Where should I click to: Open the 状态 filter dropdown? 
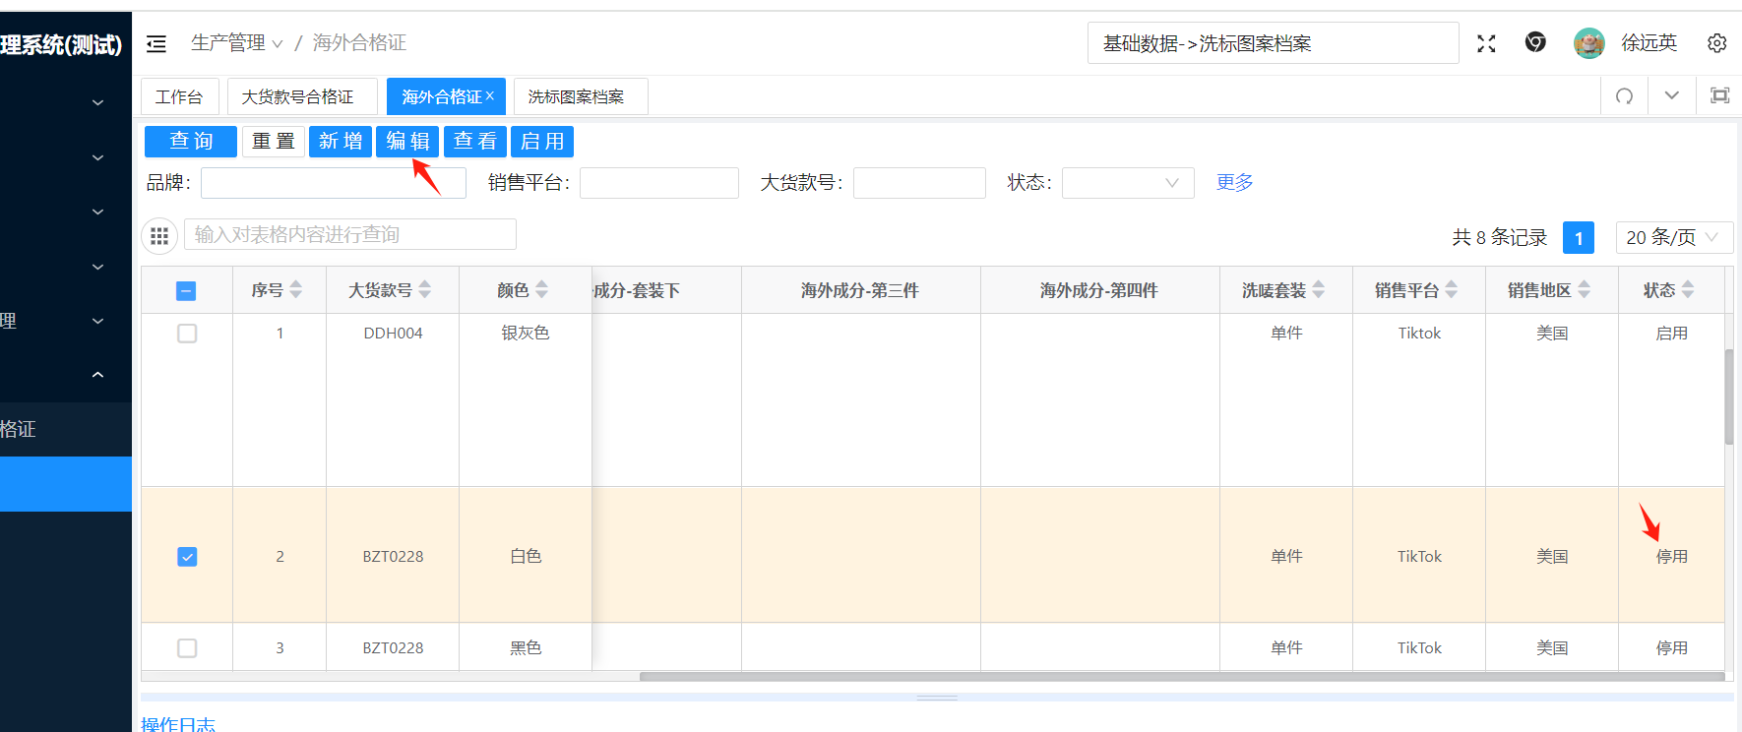(1127, 183)
